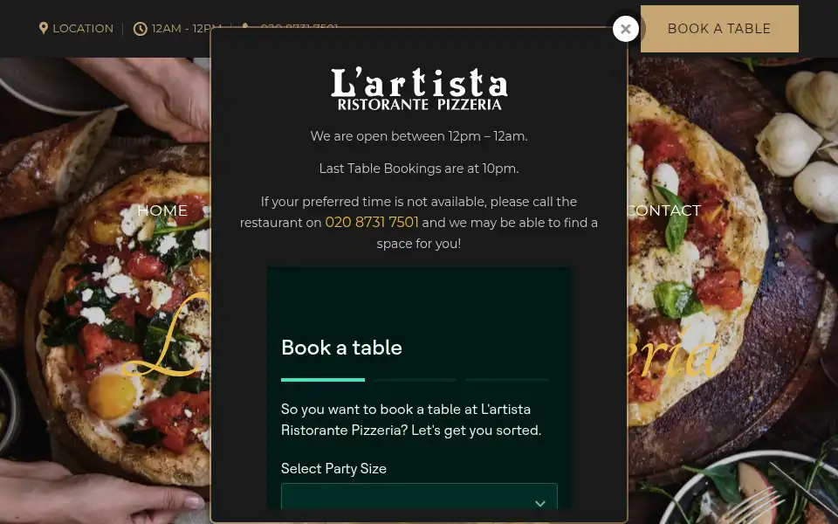The width and height of the screenshot is (838, 524).
Task: Click the second booking progress step bar
Action: 416,380
